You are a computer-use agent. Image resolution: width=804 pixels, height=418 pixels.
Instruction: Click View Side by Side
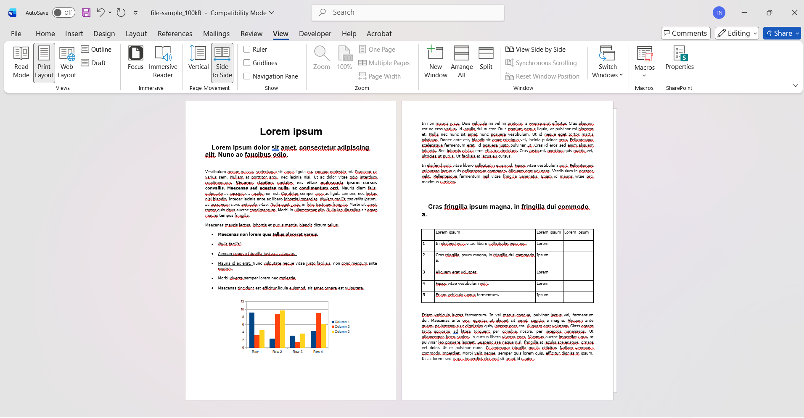click(x=535, y=49)
